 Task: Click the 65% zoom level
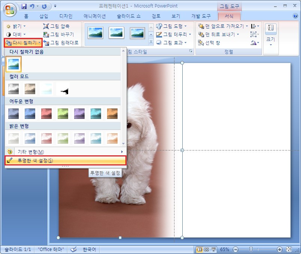click(x=224, y=249)
